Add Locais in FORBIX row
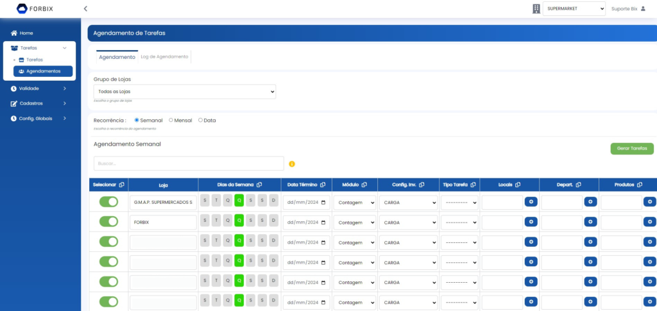Image resolution: width=657 pixels, height=311 pixels. 531,222
